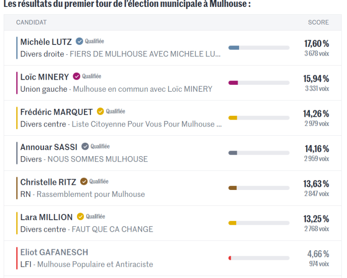
Task: Select Eliot GAFANESCH candidate name
Action: pyautogui.click(x=54, y=253)
